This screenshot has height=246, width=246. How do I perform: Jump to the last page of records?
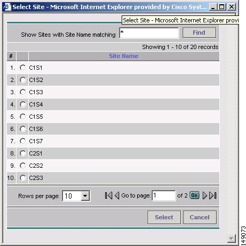tap(213, 195)
